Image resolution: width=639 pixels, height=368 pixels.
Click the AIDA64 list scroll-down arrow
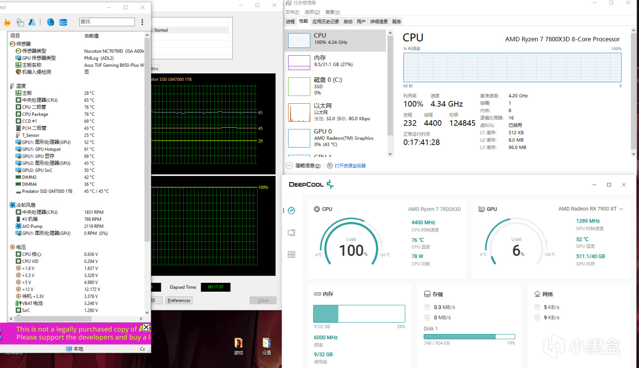click(x=147, y=313)
